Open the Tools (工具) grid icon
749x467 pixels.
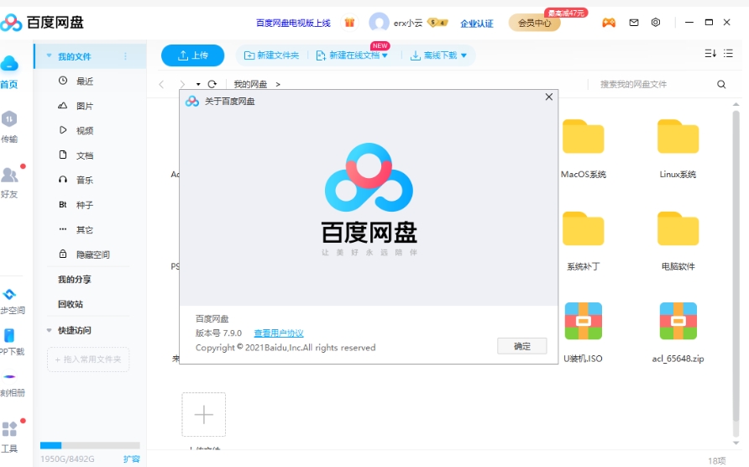click(x=9, y=428)
